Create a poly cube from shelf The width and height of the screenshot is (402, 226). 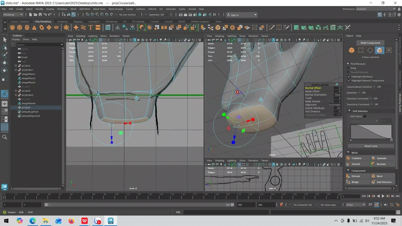coord(19,28)
